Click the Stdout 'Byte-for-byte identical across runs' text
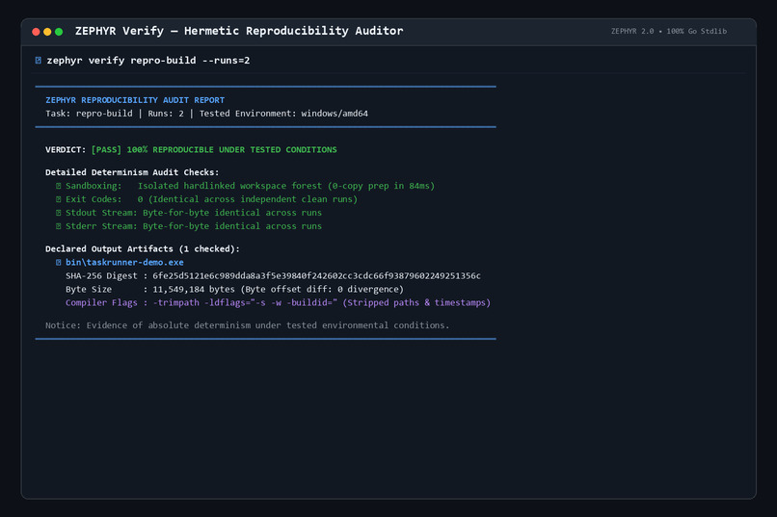Viewport: 777px width, 517px height. point(232,213)
